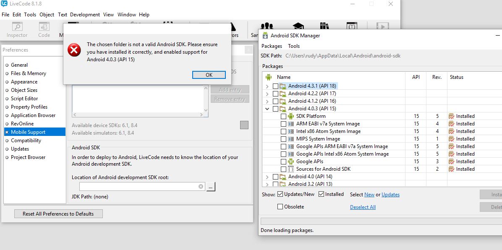Click the gray color box near device SDKs
The width and height of the screenshot is (502, 250).
pos(244,125)
